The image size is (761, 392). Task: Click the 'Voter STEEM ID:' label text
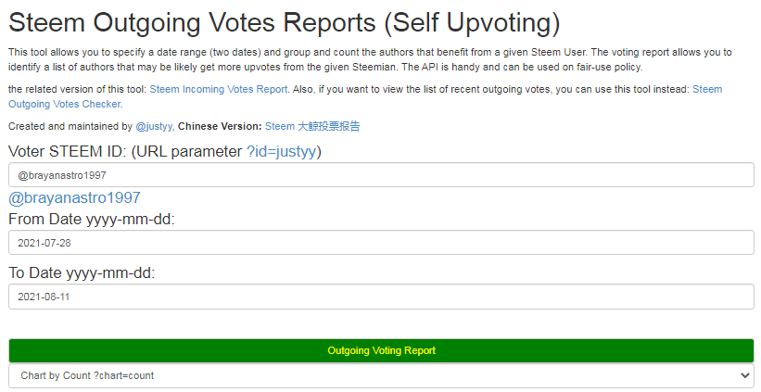tap(68, 151)
